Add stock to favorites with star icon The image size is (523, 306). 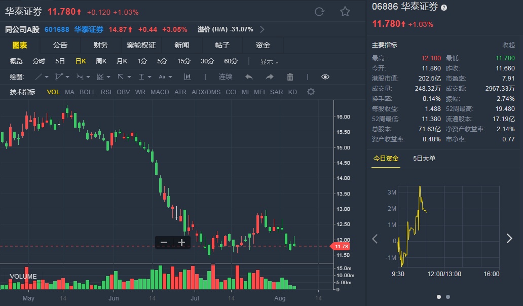(x=345, y=12)
